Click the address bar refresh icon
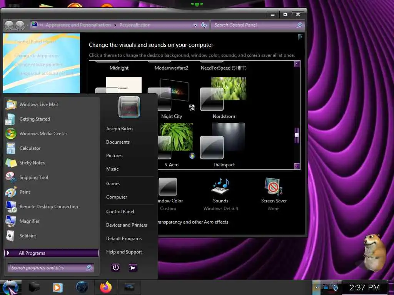Image resolution: width=394 pixels, height=295 pixels. pos(204,25)
